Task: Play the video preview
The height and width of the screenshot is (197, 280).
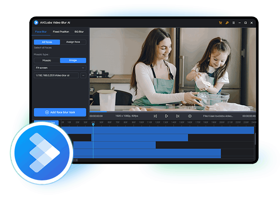Action: click(166, 116)
